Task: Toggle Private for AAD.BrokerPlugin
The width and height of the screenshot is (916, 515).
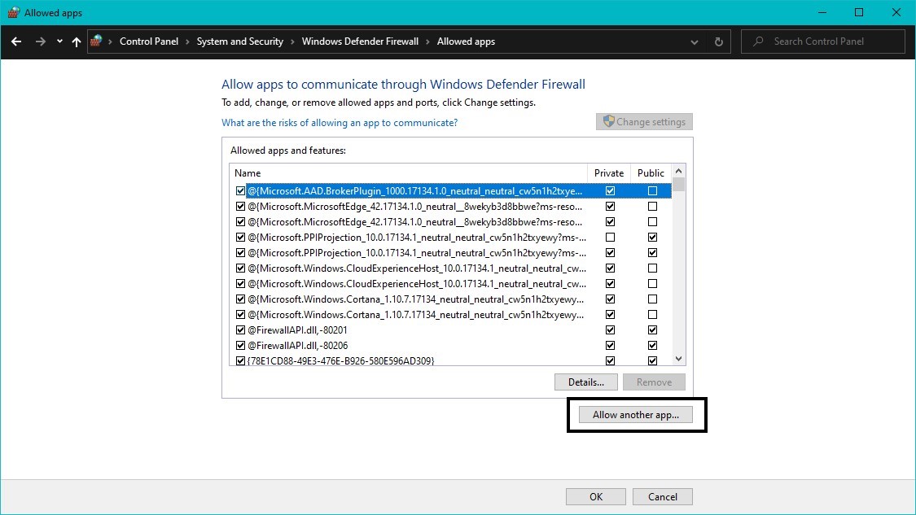Action: tap(610, 191)
